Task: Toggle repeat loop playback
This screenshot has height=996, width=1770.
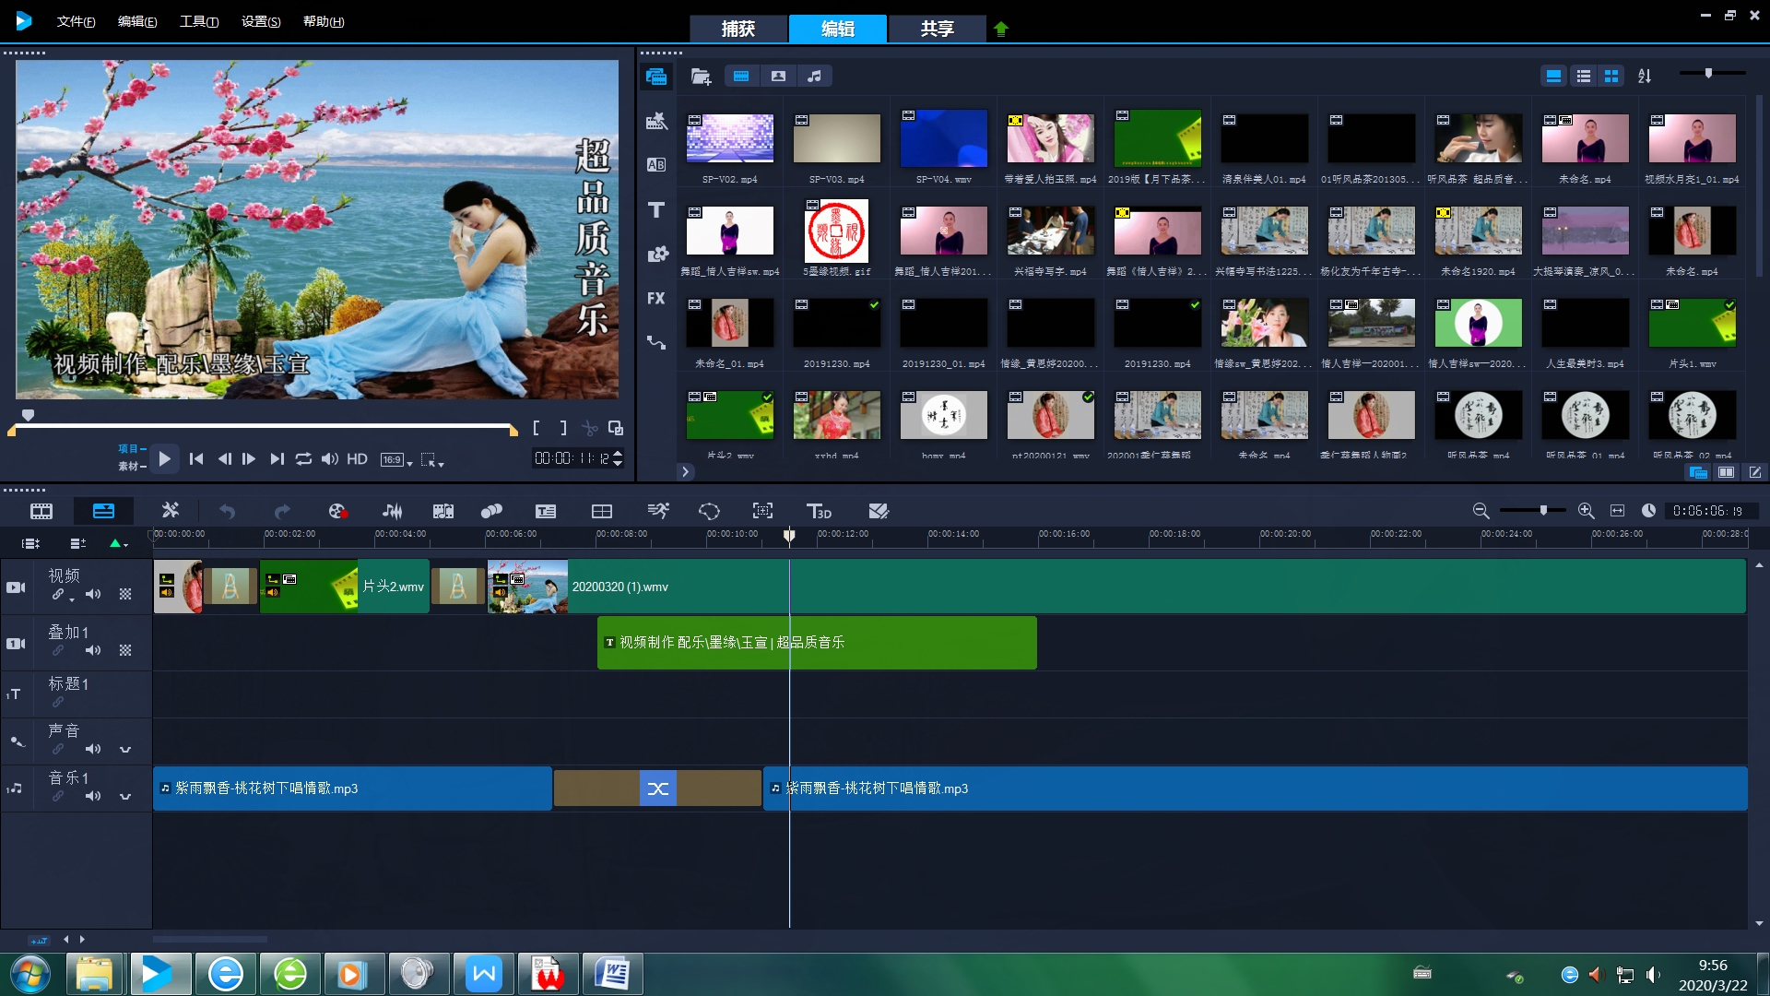Action: tap(303, 459)
